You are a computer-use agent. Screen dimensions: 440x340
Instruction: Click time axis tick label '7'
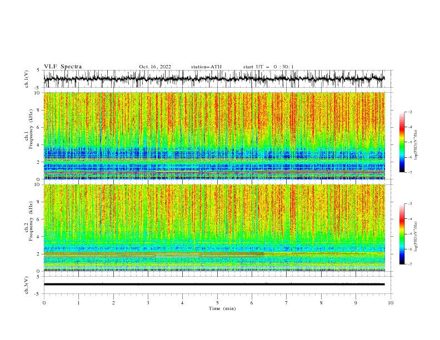pos(287,303)
